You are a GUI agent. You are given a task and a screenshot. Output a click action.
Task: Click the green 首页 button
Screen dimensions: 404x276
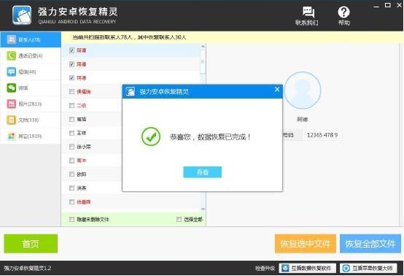tap(31, 243)
